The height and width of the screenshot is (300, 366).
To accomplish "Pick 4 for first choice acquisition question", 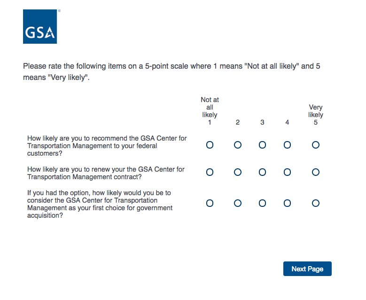I will click(x=287, y=203).
